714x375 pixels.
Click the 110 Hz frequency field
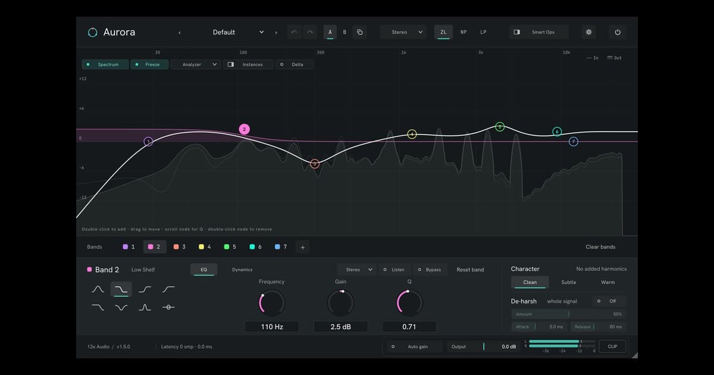271,327
